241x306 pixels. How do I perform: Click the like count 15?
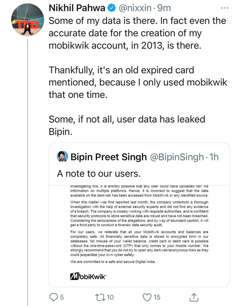click(157, 297)
